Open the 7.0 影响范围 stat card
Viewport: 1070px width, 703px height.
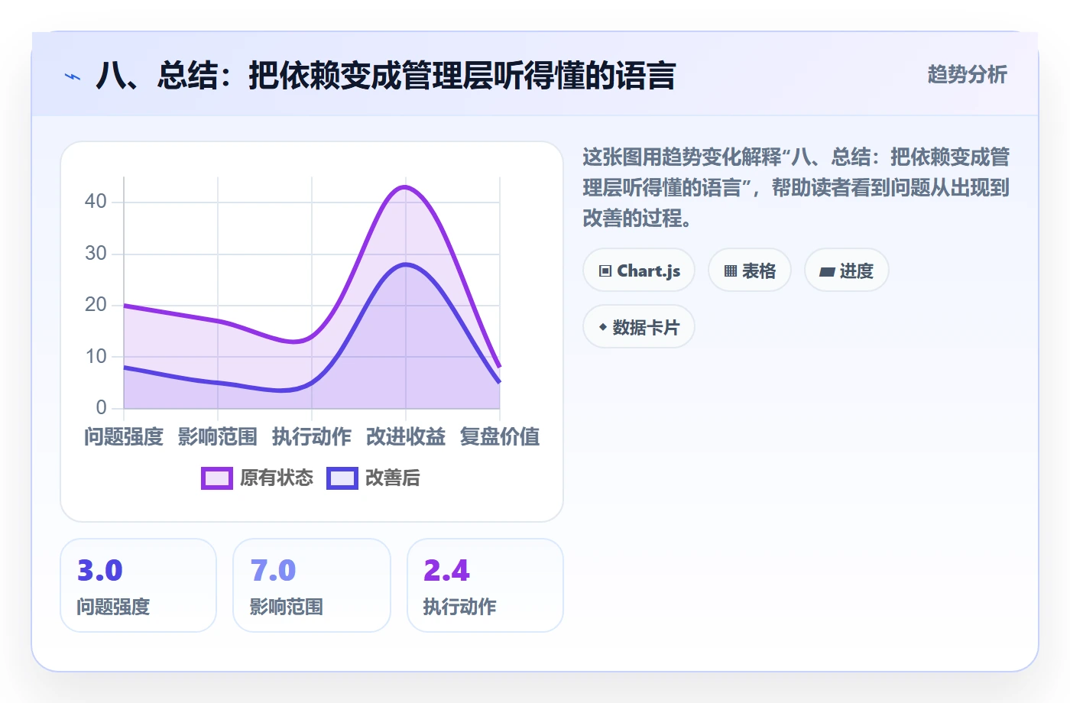click(312, 585)
